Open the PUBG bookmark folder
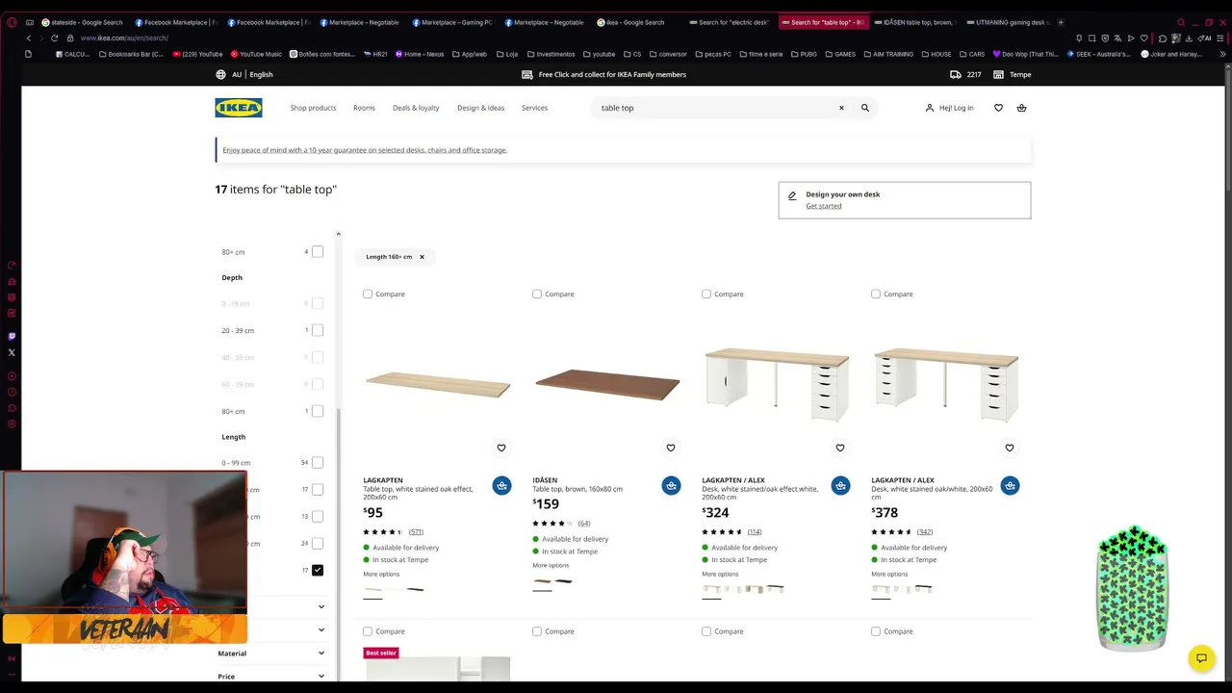The image size is (1232, 693). click(x=804, y=54)
